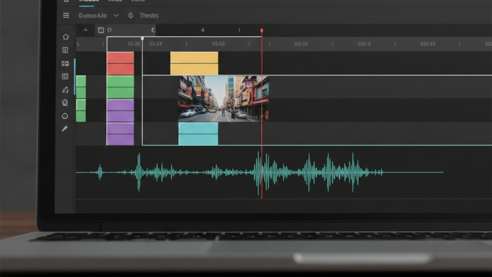Click the red playhead marker
The width and height of the screenshot is (492, 277).
[262, 31]
